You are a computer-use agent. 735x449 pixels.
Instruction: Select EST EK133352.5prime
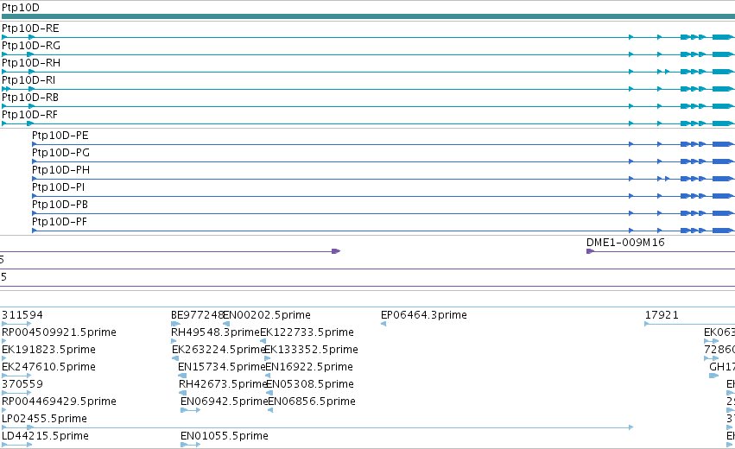[311, 350]
